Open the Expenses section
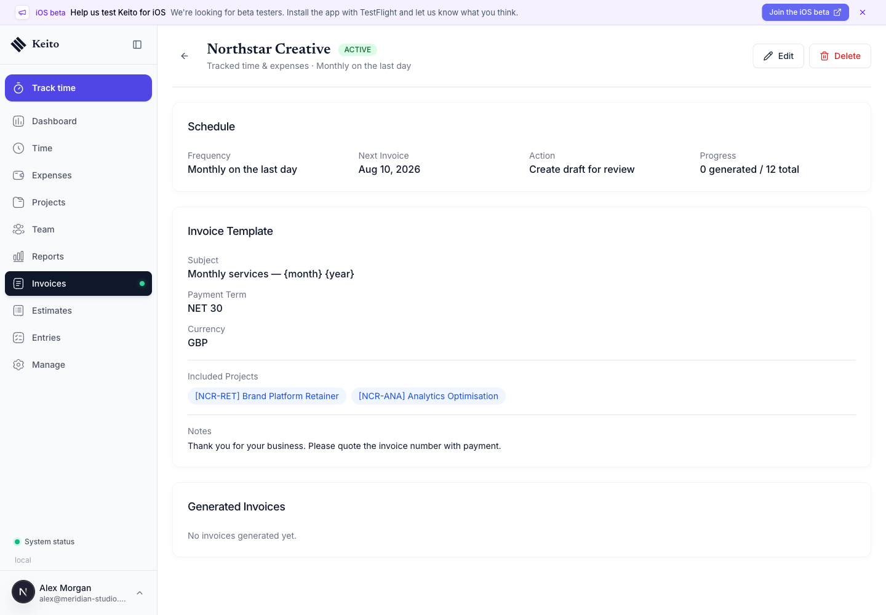Viewport: 886px width, 615px height. click(78, 175)
